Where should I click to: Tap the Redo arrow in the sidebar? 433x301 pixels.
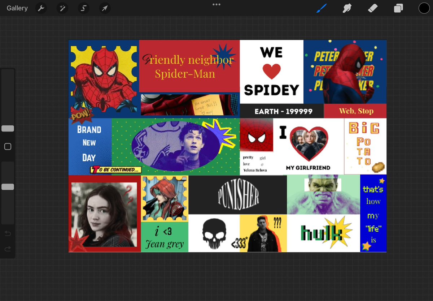[x=8, y=249]
